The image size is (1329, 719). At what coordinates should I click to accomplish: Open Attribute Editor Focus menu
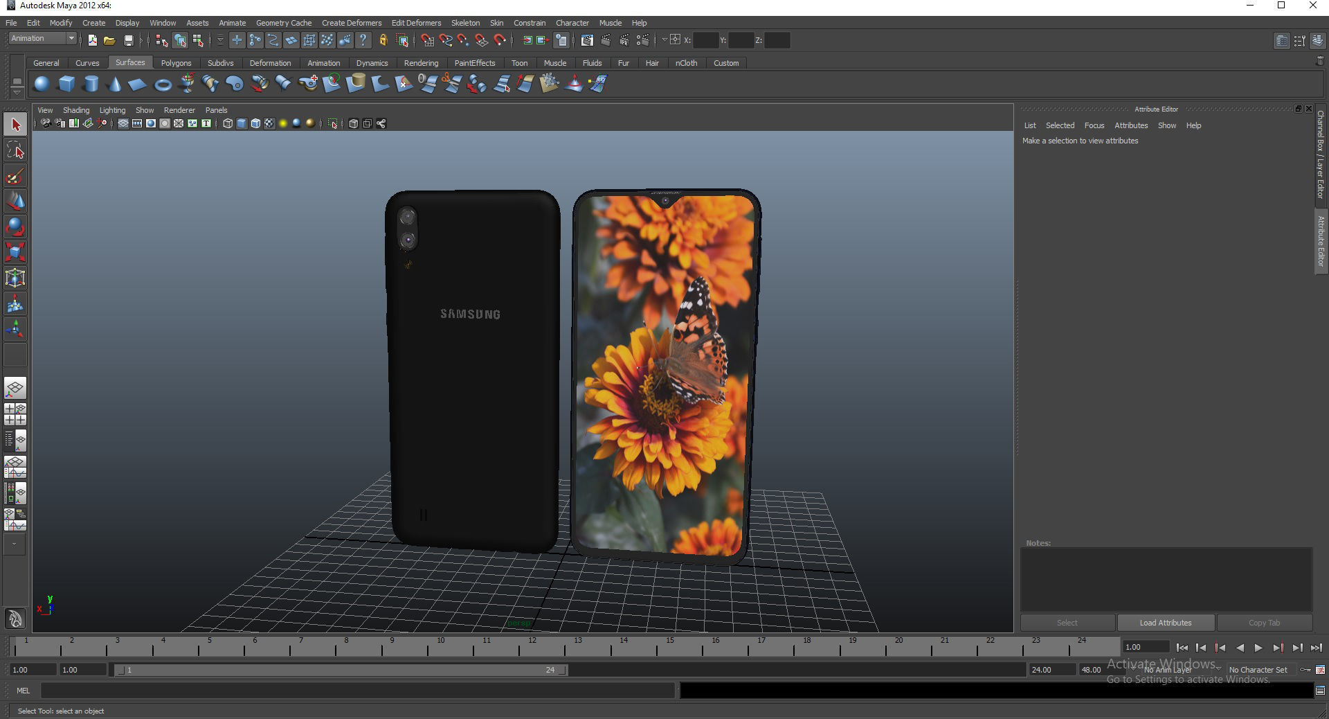[1094, 125]
